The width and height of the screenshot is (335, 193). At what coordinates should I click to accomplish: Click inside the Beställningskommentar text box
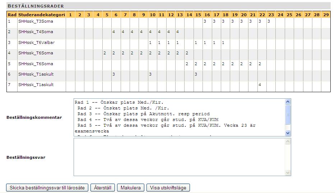click(x=180, y=117)
